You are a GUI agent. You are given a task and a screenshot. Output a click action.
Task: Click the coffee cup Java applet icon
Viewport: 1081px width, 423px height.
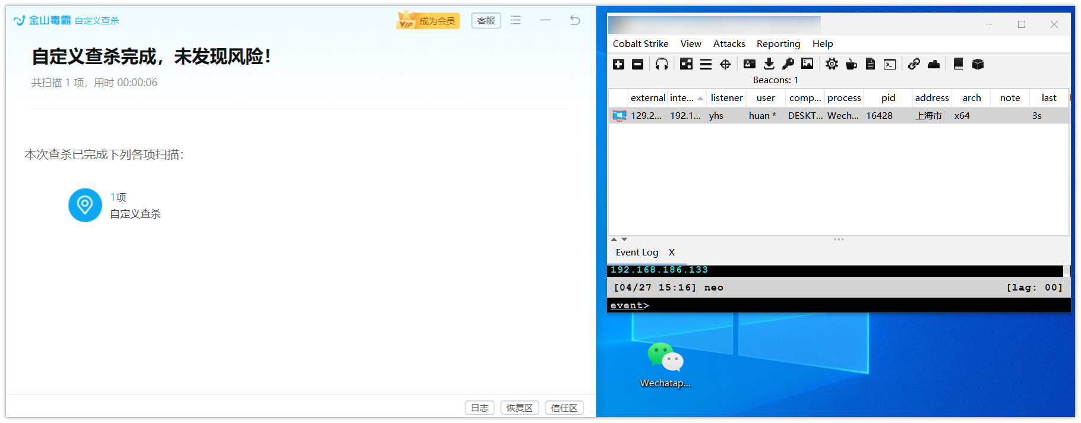(x=851, y=64)
